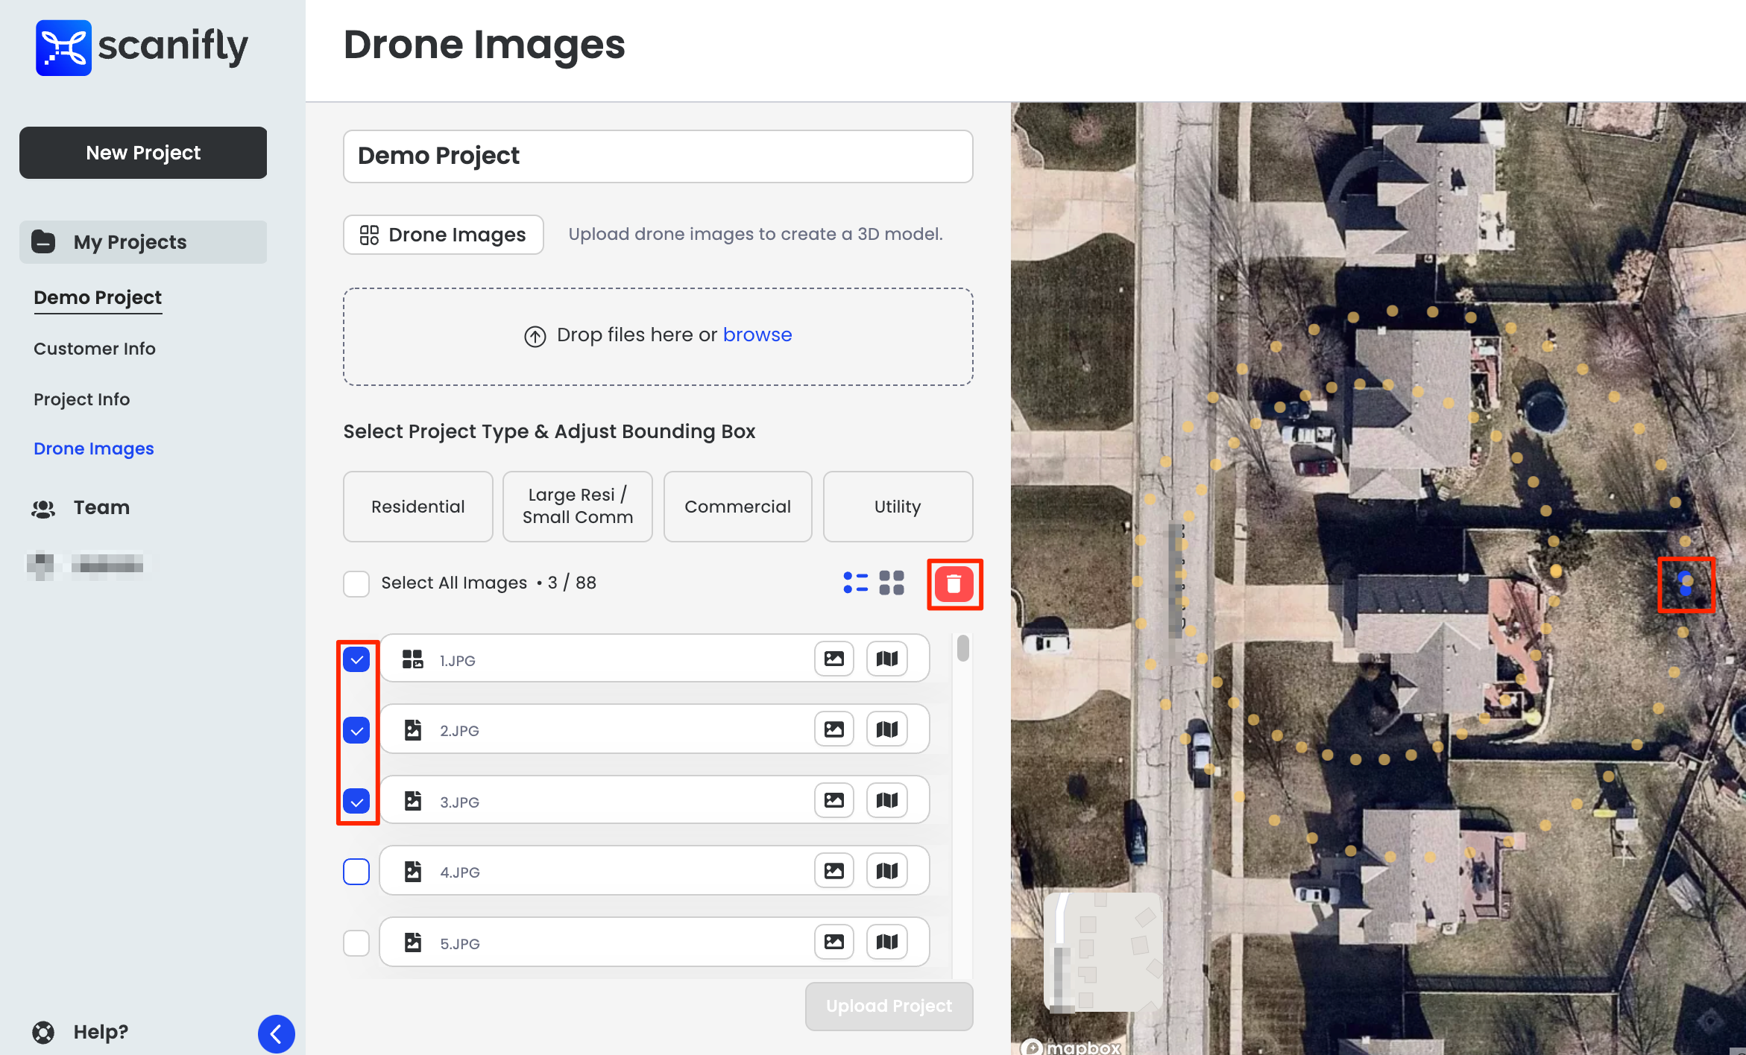The width and height of the screenshot is (1746, 1055).
Task: Open Drone Images sidebar link
Action: coord(94,449)
